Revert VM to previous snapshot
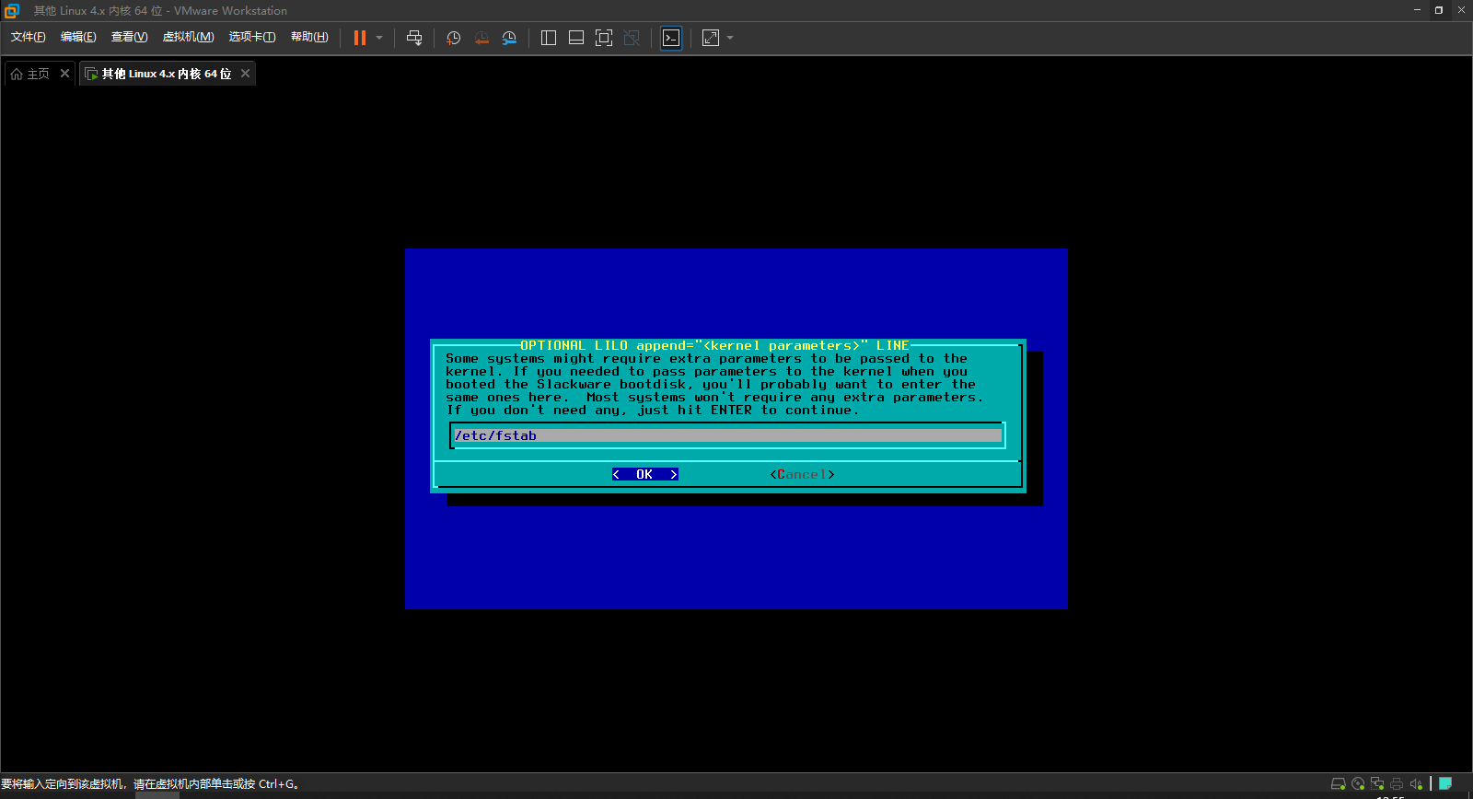The height and width of the screenshot is (799, 1473). point(481,38)
